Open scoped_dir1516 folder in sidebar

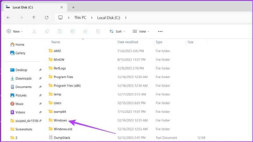point(24,121)
